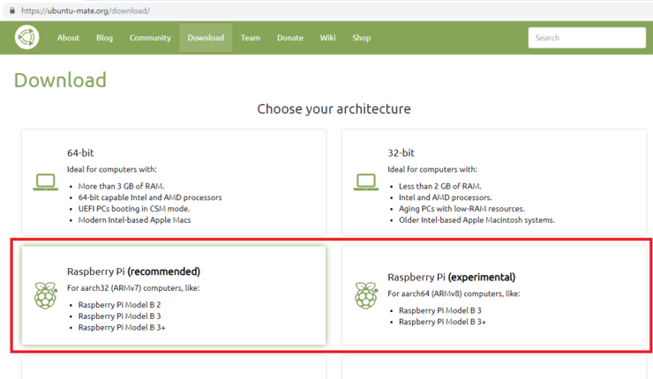
Task: Click the Search input field
Action: pyautogui.click(x=587, y=38)
